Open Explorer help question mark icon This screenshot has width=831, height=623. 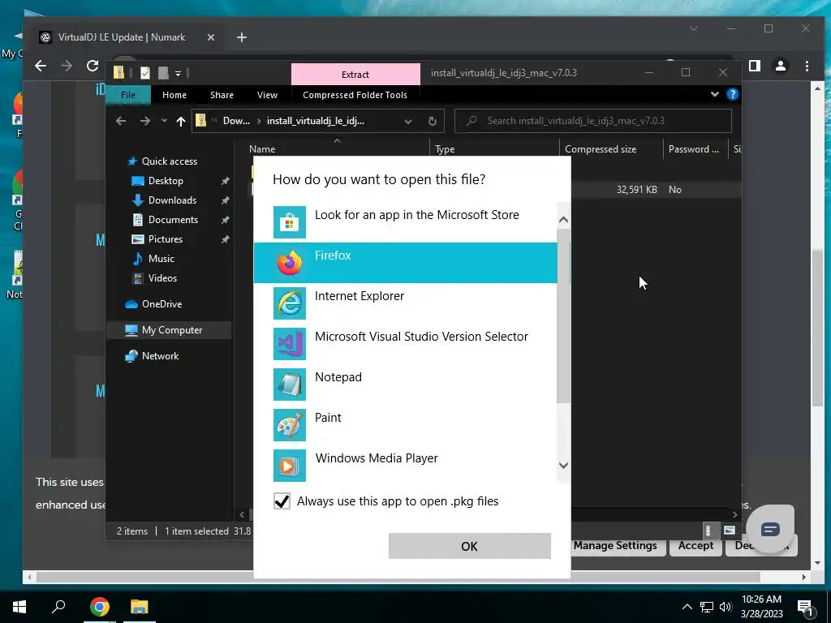(x=733, y=94)
